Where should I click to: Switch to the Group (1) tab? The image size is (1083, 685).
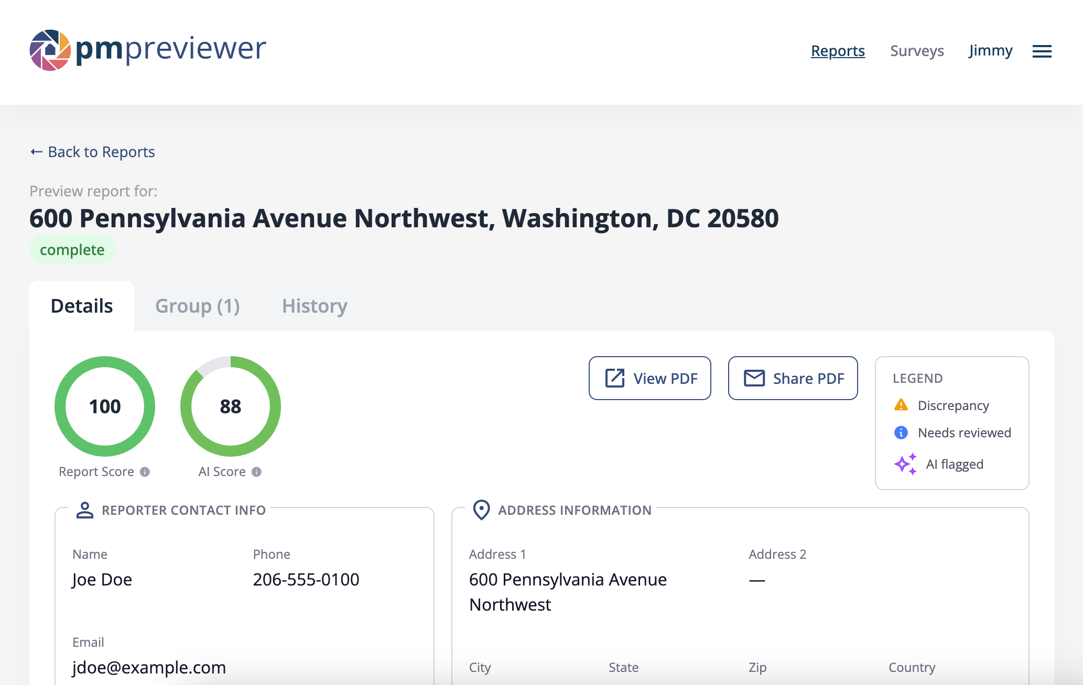(x=198, y=306)
